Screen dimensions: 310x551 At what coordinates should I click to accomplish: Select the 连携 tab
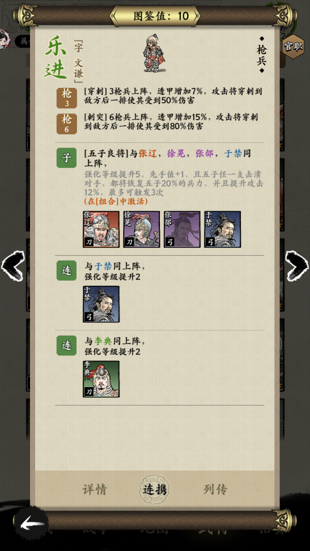pos(155,489)
